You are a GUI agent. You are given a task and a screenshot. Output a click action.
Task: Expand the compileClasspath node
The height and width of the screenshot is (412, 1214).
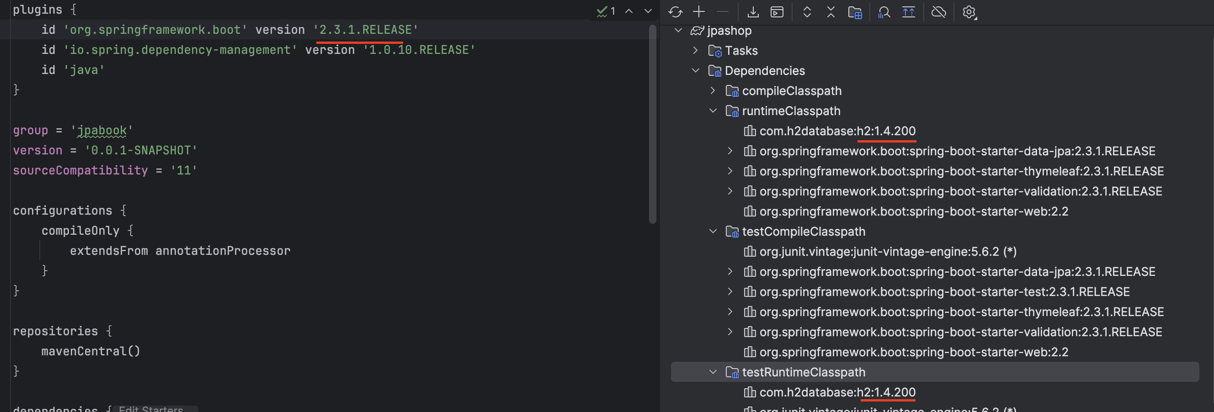tap(713, 90)
